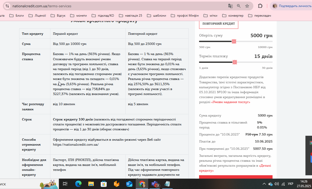Click the '10.06.2025' payment date value
312x189 pixels.
pyautogui.click(x=264, y=141)
